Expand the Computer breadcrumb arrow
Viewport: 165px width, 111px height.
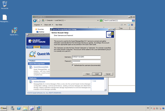click(54, 20)
